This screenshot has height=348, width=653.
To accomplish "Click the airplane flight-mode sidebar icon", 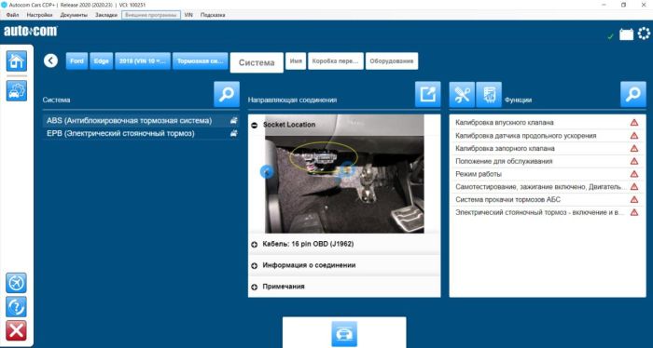I will coord(16,283).
